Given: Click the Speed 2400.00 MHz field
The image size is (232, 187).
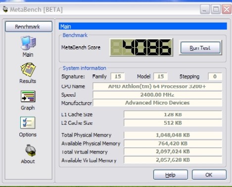Looking at the screenshot, I should (157, 95).
